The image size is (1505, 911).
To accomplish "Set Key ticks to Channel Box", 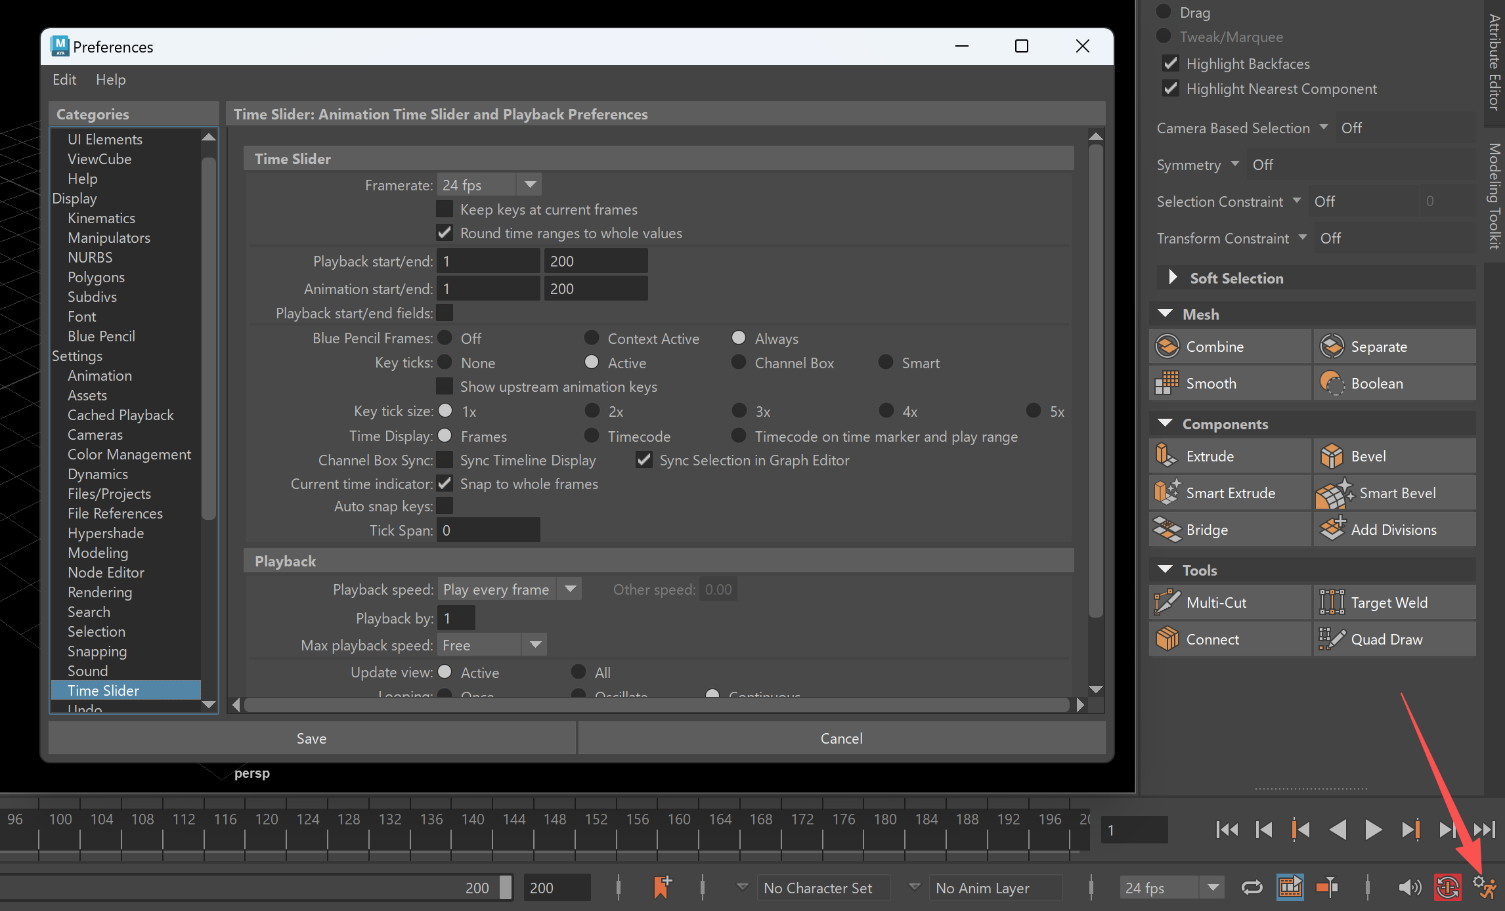I will tap(739, 362).
